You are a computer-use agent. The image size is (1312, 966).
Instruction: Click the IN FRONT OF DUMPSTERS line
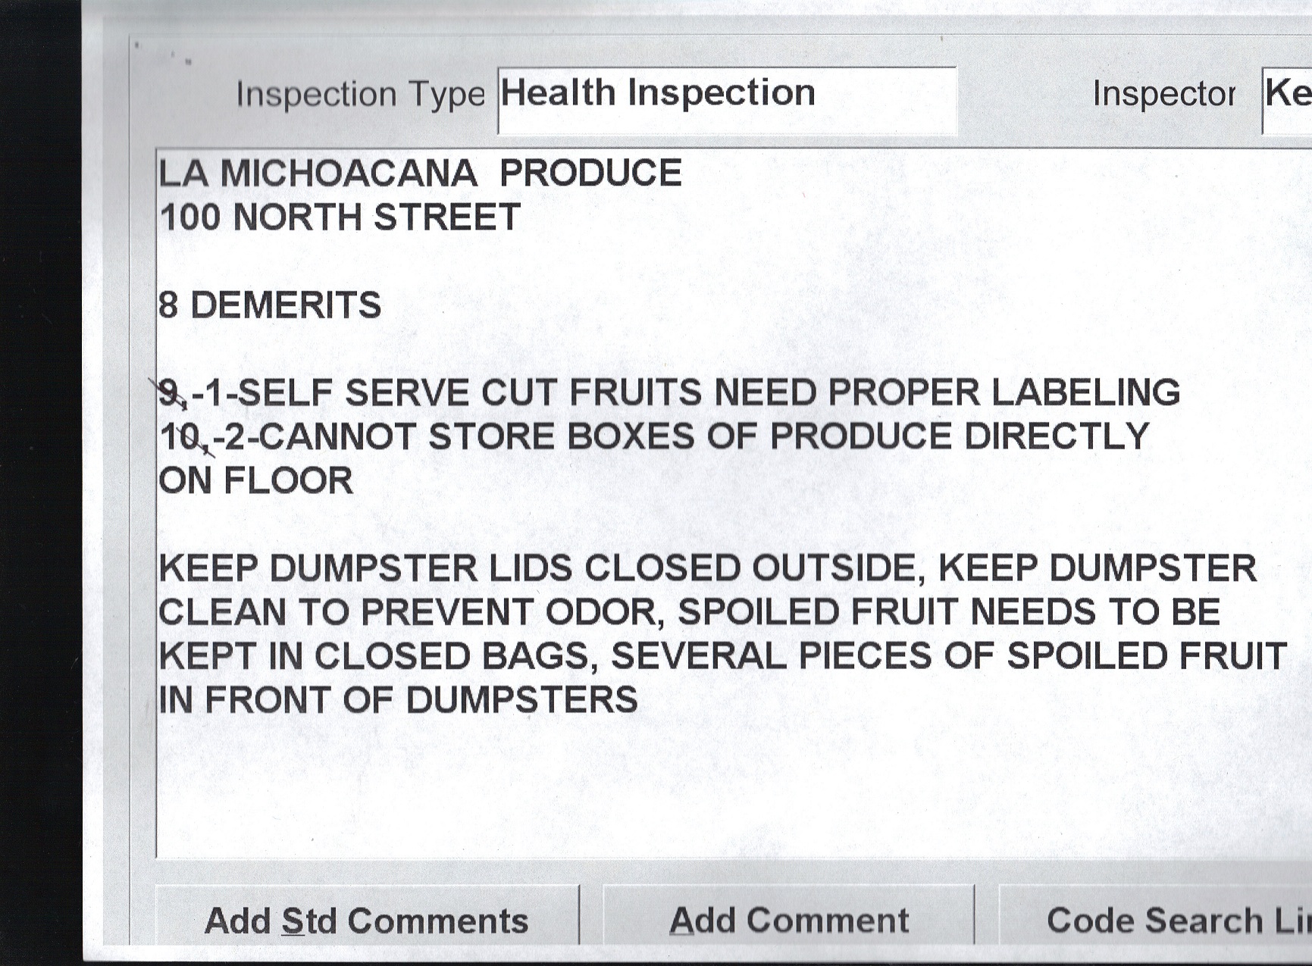(398, 700)
